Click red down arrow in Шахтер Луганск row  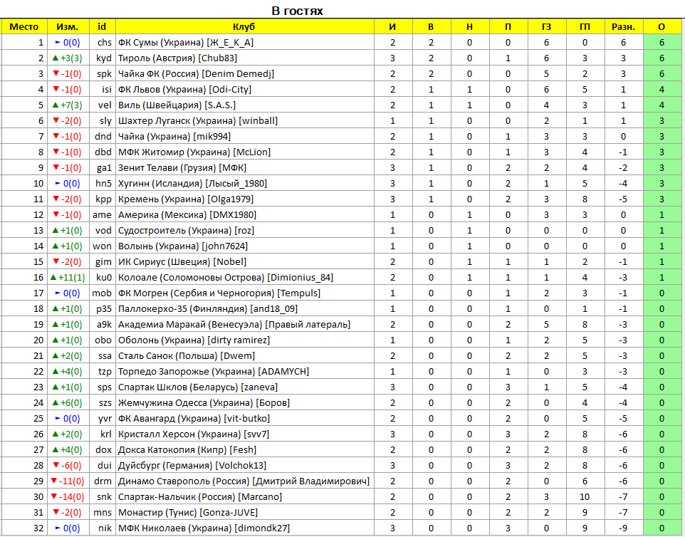(x=56, y=120)
